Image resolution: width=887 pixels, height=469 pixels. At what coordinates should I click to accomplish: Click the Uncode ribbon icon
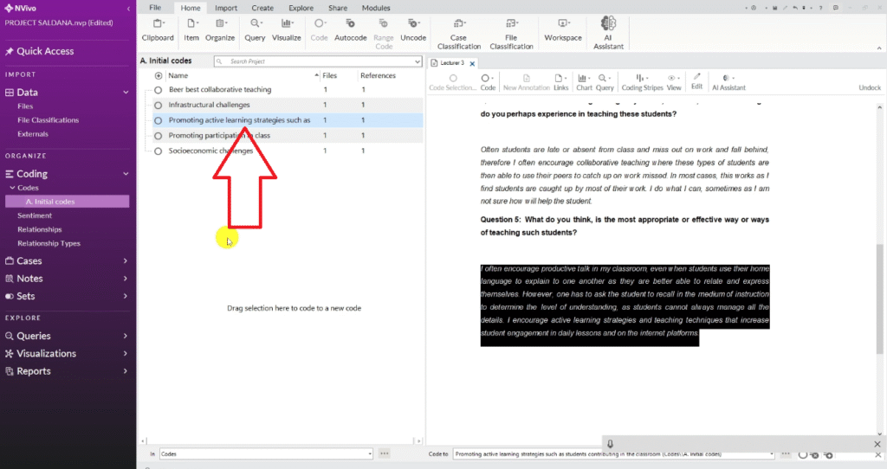413,24
